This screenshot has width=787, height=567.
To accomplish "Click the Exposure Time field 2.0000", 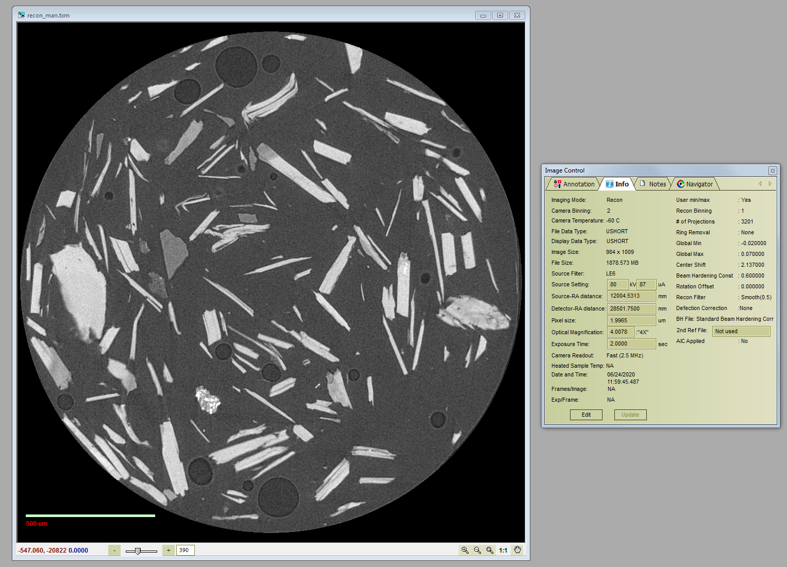I will coord(631,344).
